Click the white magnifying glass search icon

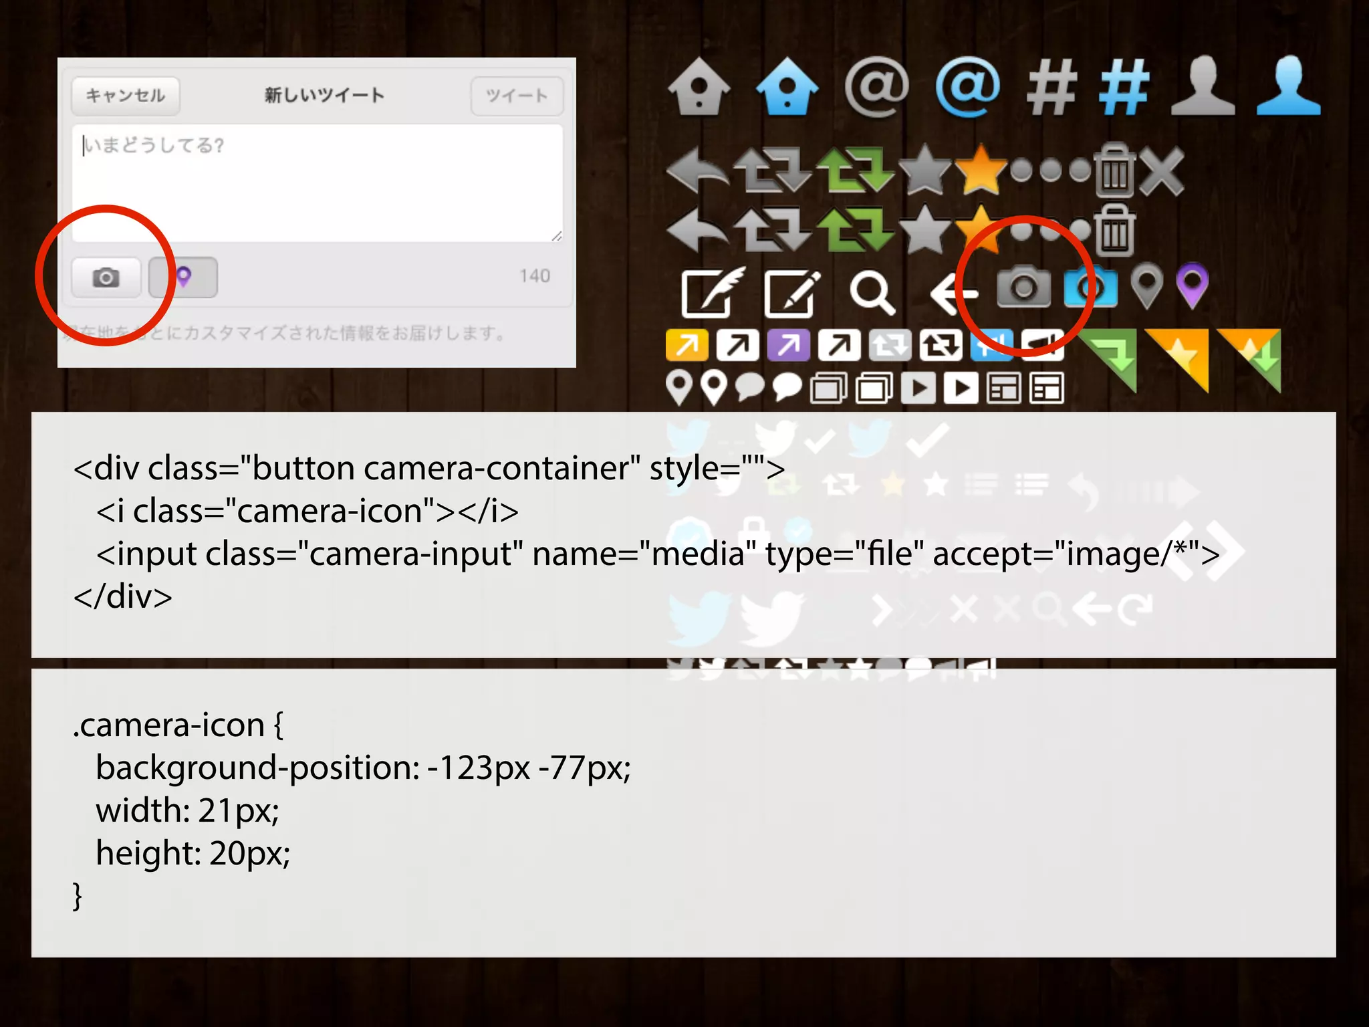pyautogui.click(x=872, y=293)
